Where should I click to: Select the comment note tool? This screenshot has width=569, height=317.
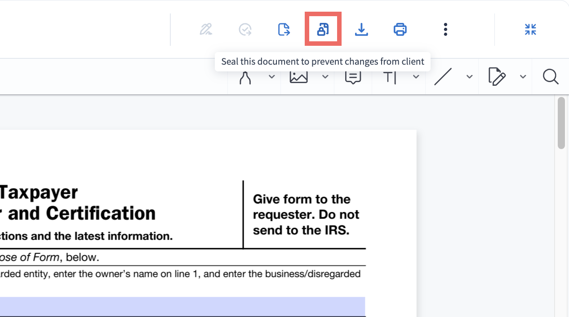353,78
